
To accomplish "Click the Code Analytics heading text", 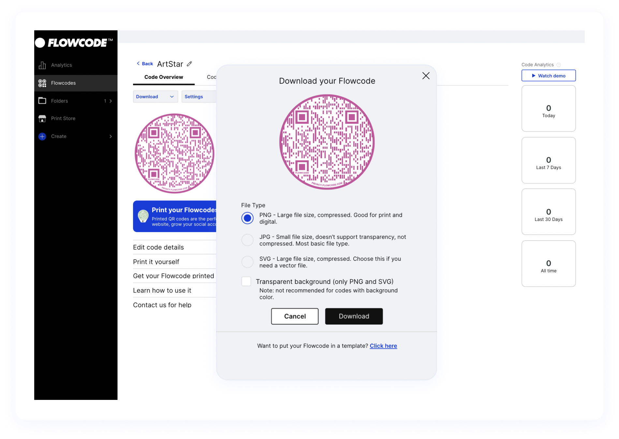I will click(x=537, y=65).
